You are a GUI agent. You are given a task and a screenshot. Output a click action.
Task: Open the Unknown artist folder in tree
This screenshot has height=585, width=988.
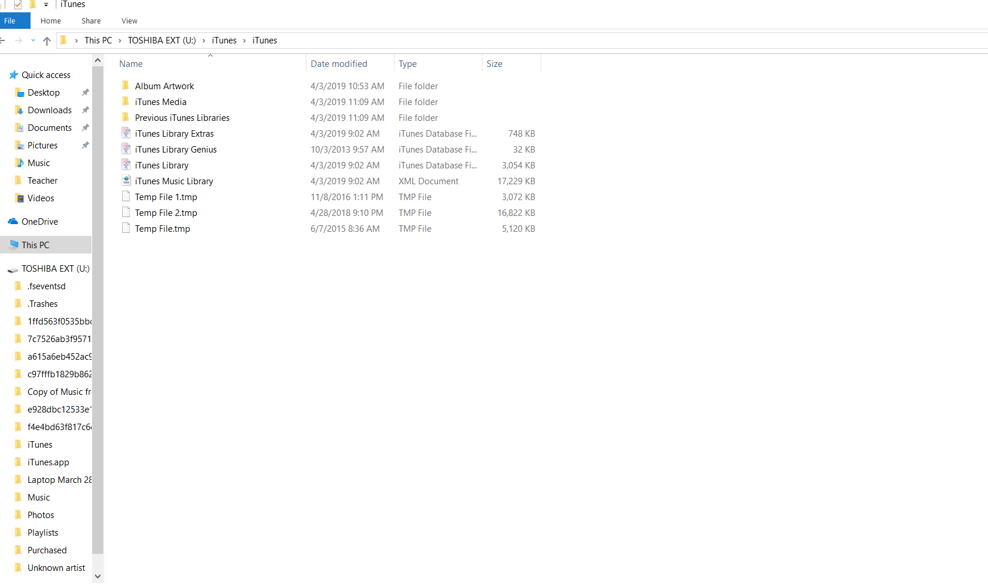pos(56,568)
